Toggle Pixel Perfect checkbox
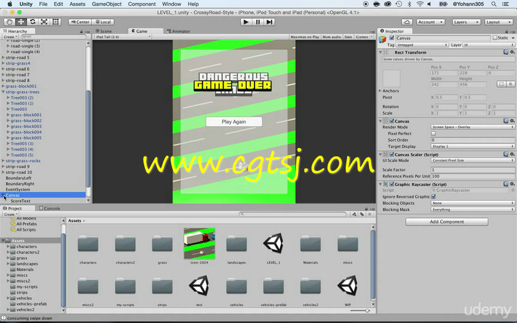The height and width of the screenshot is (323, 517). [x=433, y=134]
